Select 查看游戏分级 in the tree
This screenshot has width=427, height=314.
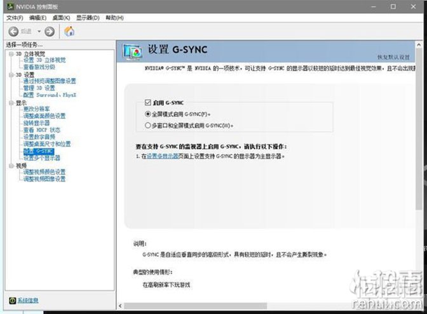point(39,67)
